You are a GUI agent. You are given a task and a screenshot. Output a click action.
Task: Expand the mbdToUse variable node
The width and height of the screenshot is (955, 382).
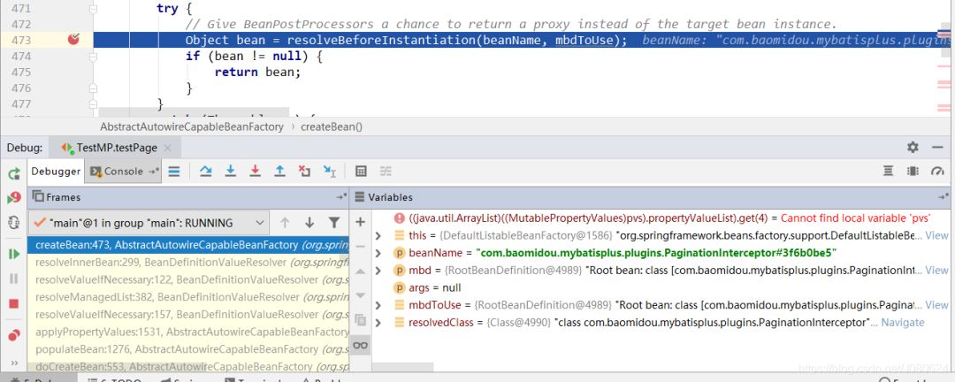(x=378, y=305)
